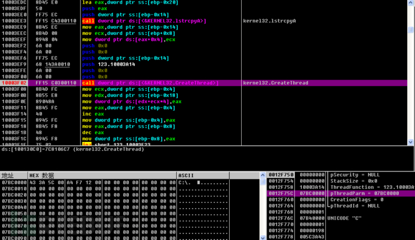This screenshot has height=240, width=415.
Task: Select the call KERNEL32.lstrcpyA instruction
Action: [x=144, y=21]
